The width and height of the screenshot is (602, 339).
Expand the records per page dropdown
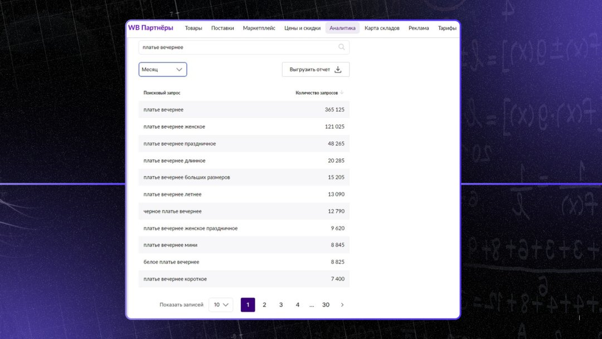[x=221, y=305]
